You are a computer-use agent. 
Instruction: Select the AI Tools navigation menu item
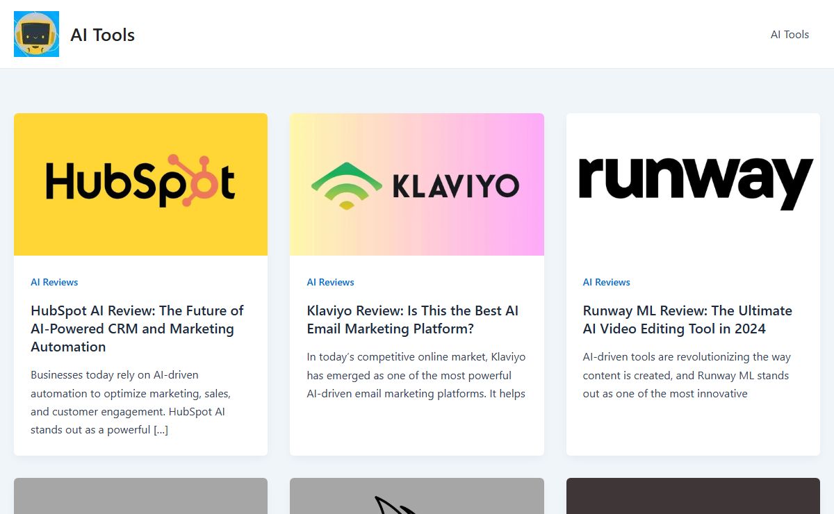[x=790, y=34]
